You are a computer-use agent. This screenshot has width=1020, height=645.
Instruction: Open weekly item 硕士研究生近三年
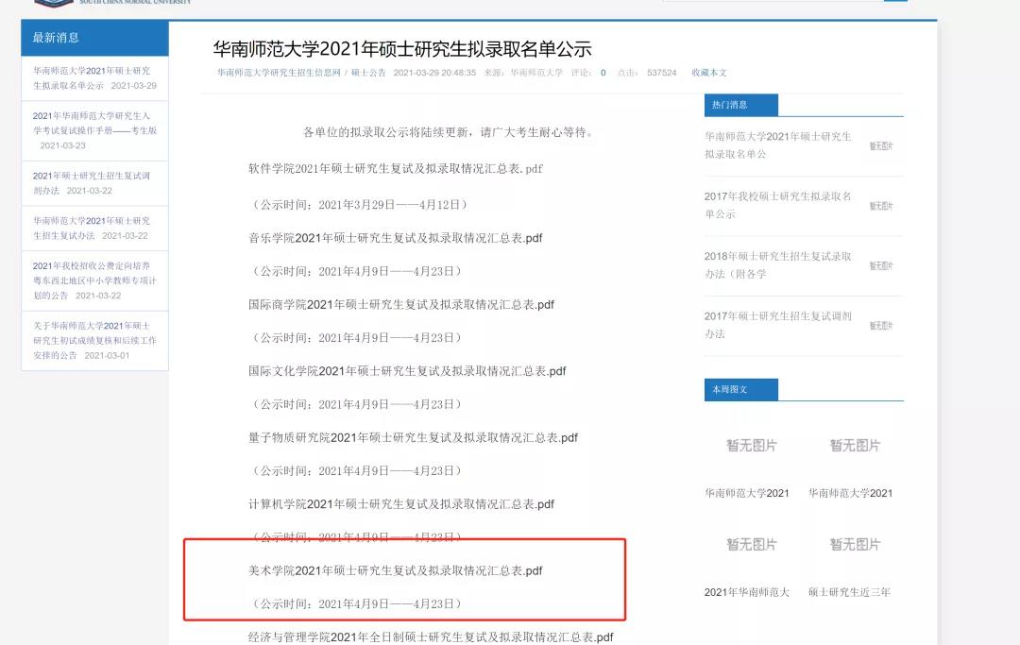[x=850, y=592]
